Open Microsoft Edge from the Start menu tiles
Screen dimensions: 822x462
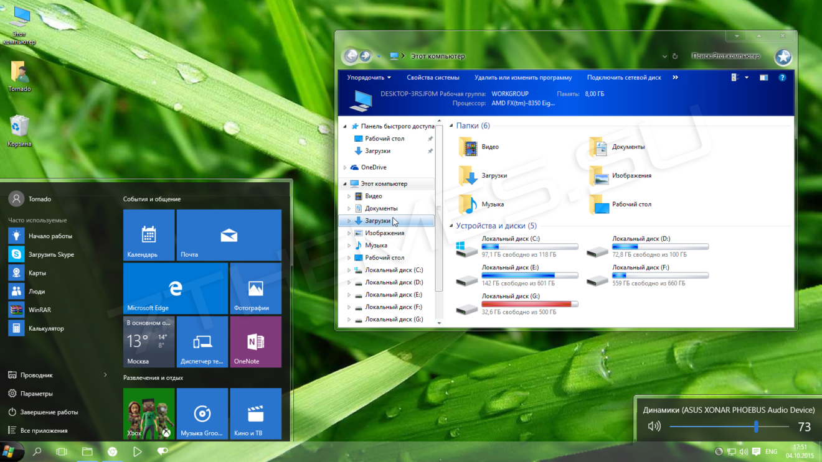tap(175, 289)
